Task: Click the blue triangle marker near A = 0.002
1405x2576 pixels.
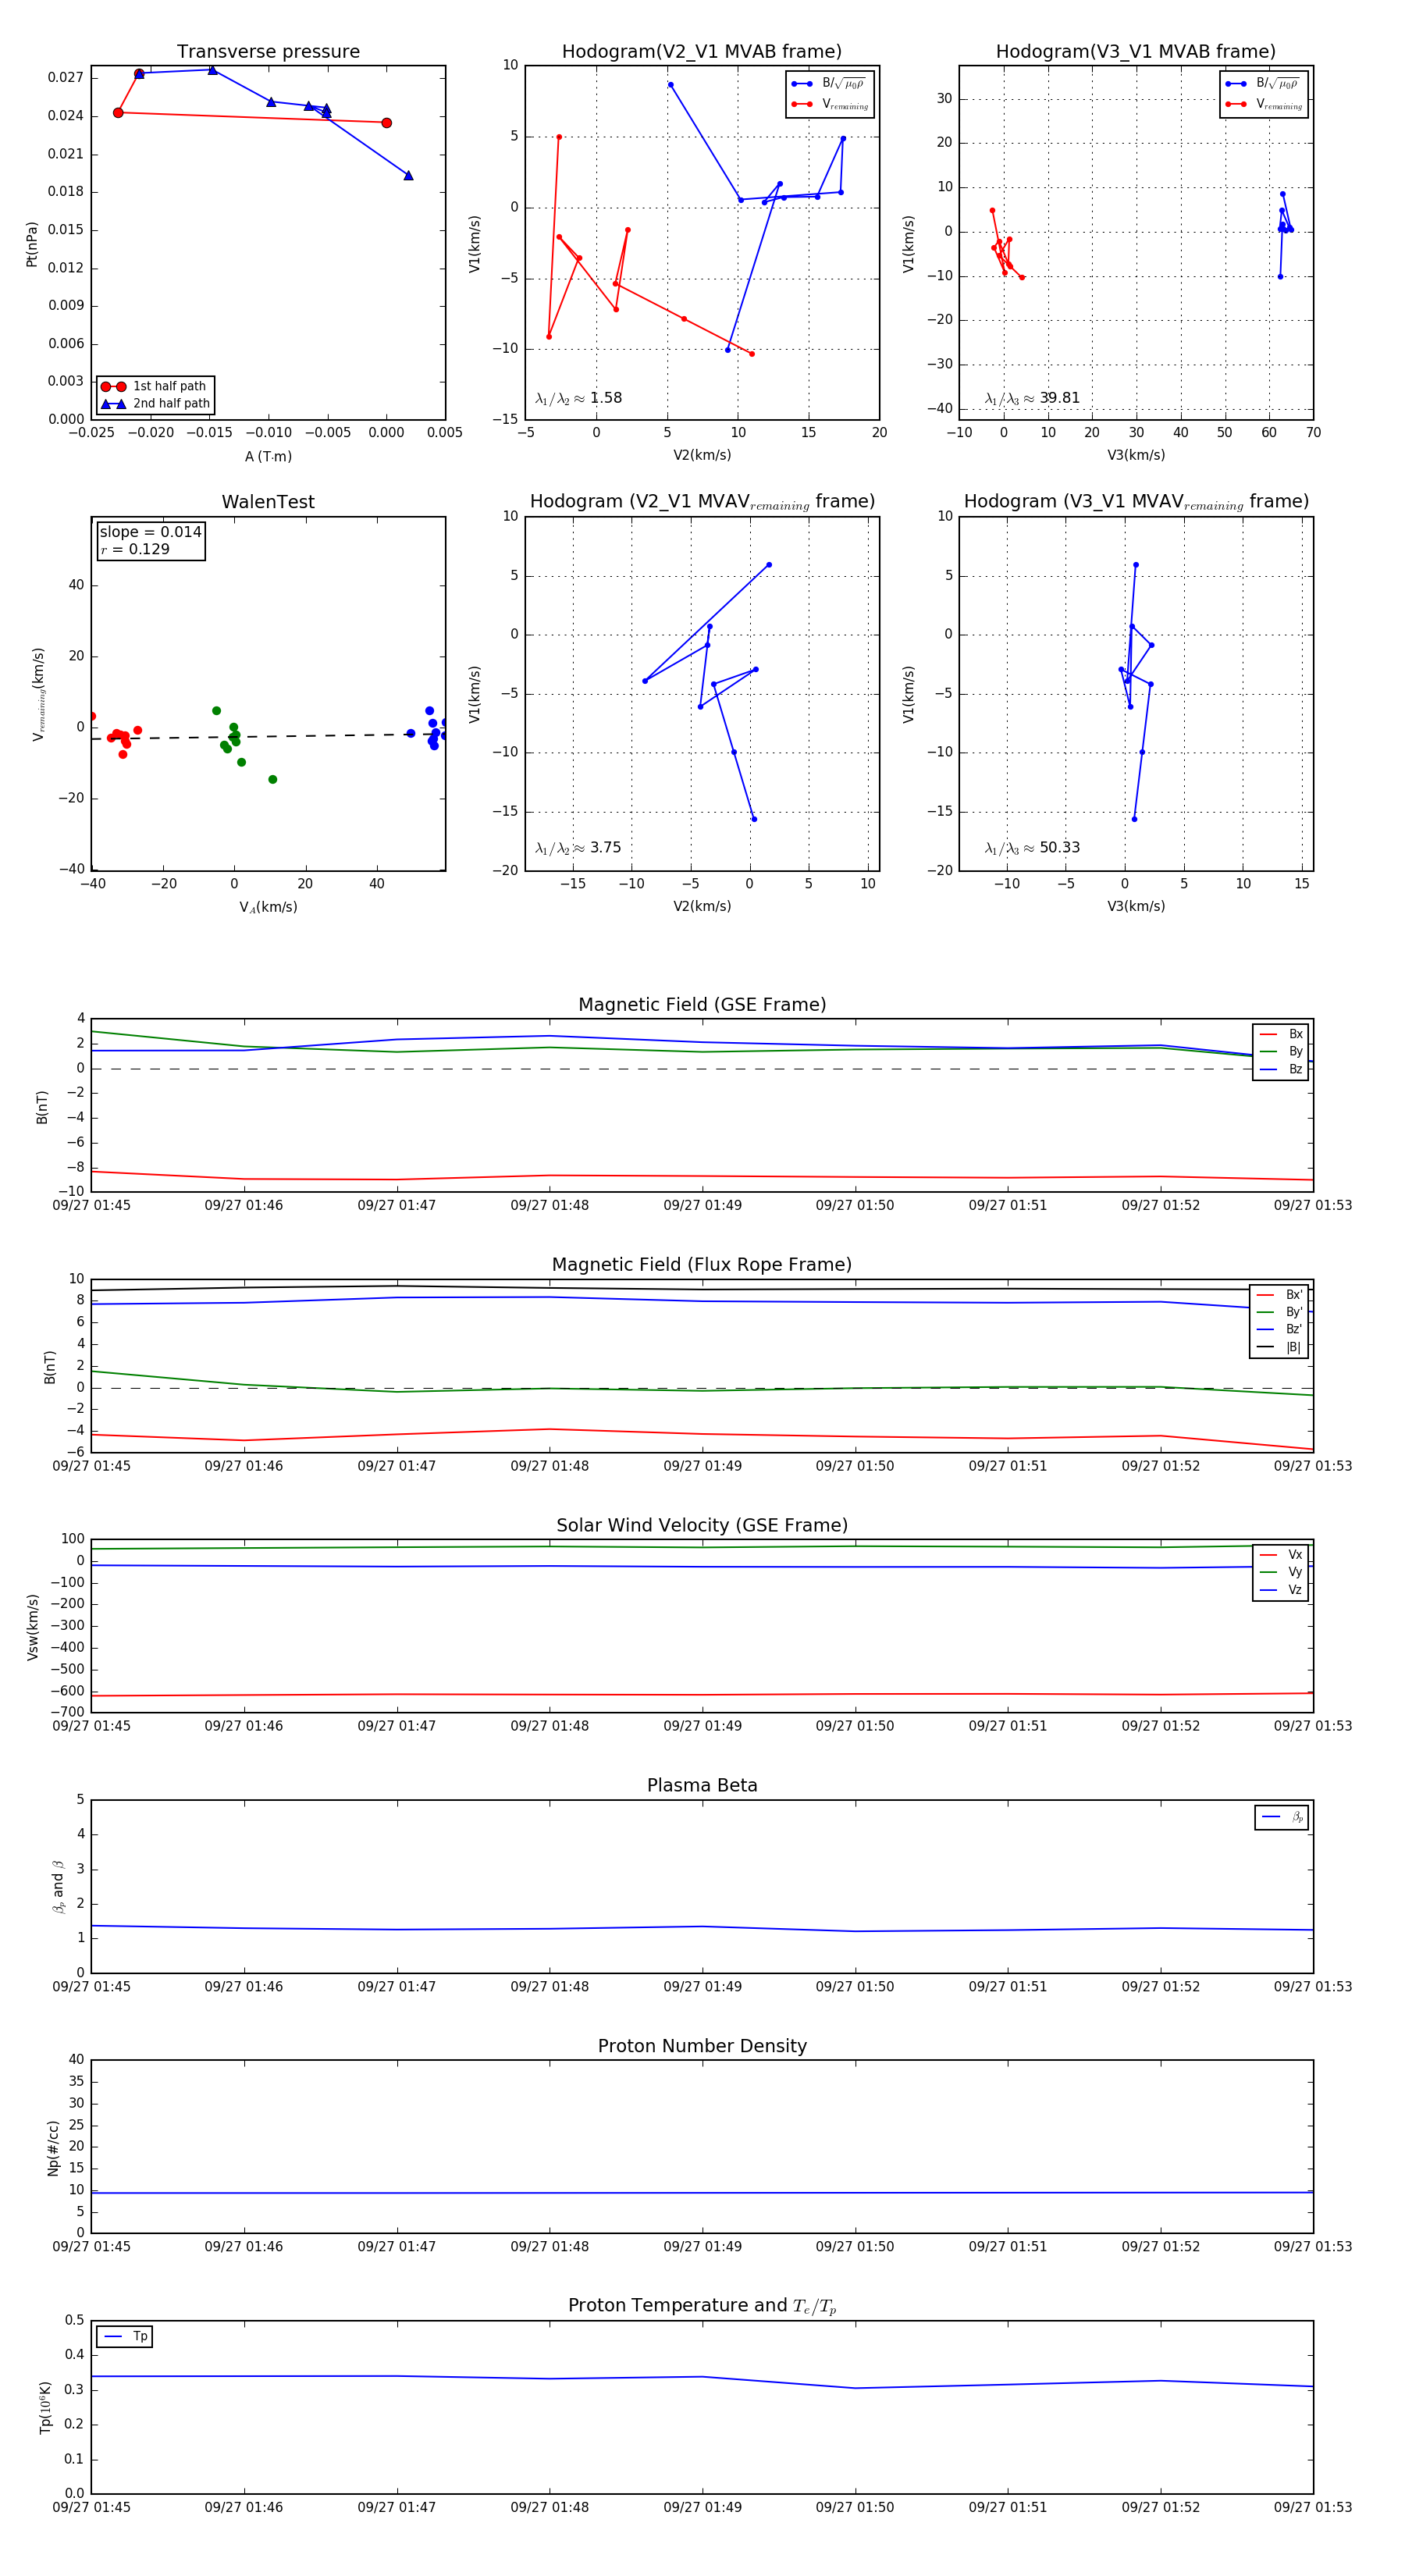Action: coord(408,176)
